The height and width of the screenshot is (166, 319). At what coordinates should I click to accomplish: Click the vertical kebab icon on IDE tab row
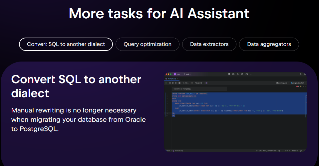[x=305, y=79]
